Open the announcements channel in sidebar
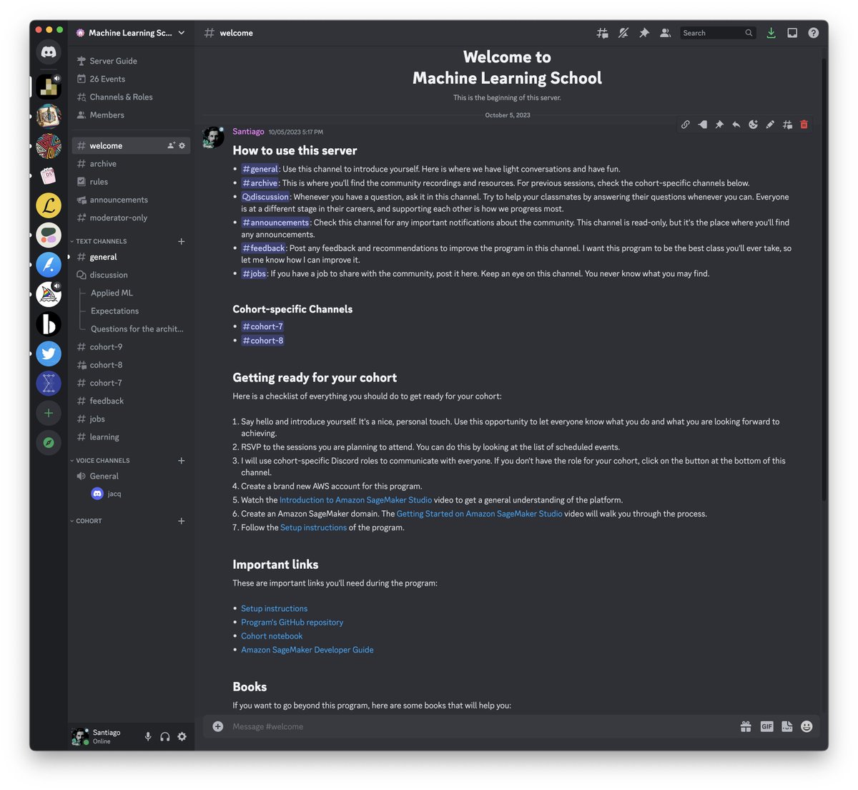This screenshot has width=858, height=790. [x=131, y=200]
